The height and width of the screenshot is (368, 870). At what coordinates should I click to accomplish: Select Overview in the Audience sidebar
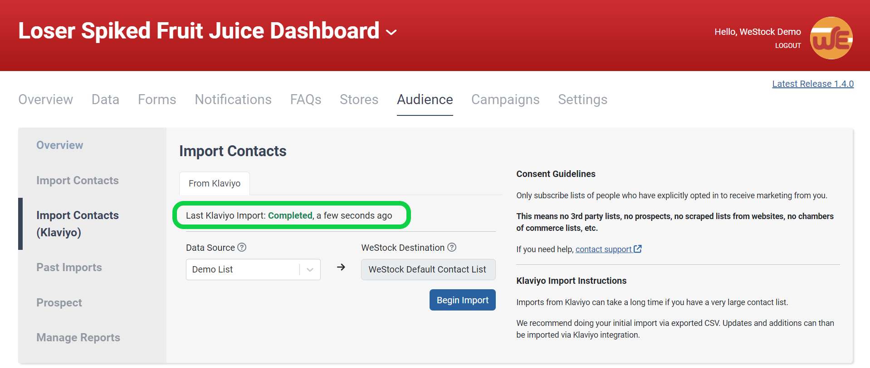60,145
